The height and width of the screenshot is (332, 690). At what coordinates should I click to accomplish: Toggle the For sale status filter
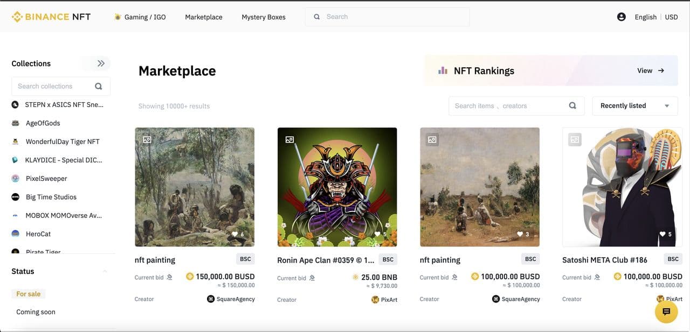(28, 294)
